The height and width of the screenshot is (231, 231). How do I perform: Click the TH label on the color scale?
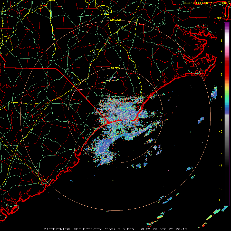click(221, 200)
